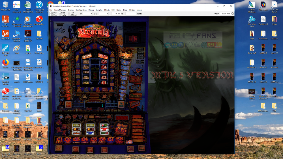Click the IN meter field

88,14
